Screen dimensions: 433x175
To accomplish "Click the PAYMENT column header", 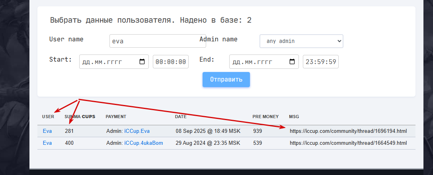I will (116, 117).
